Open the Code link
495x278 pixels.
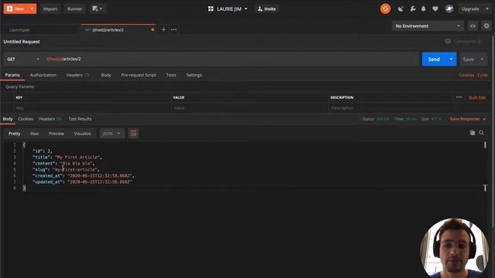click(483, 75)
